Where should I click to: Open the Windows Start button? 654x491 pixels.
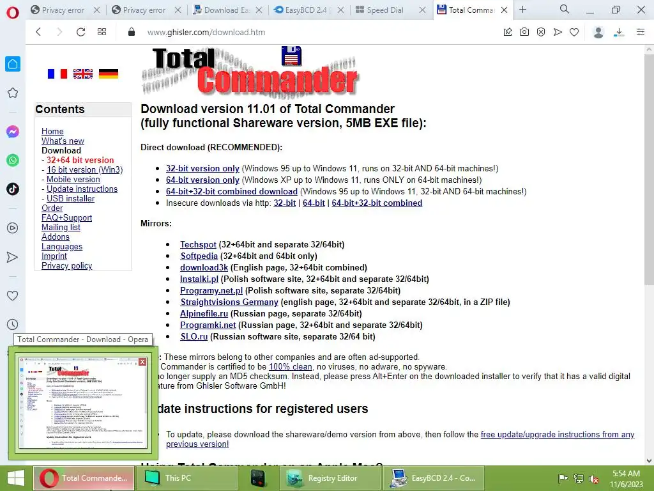point(16,478)
